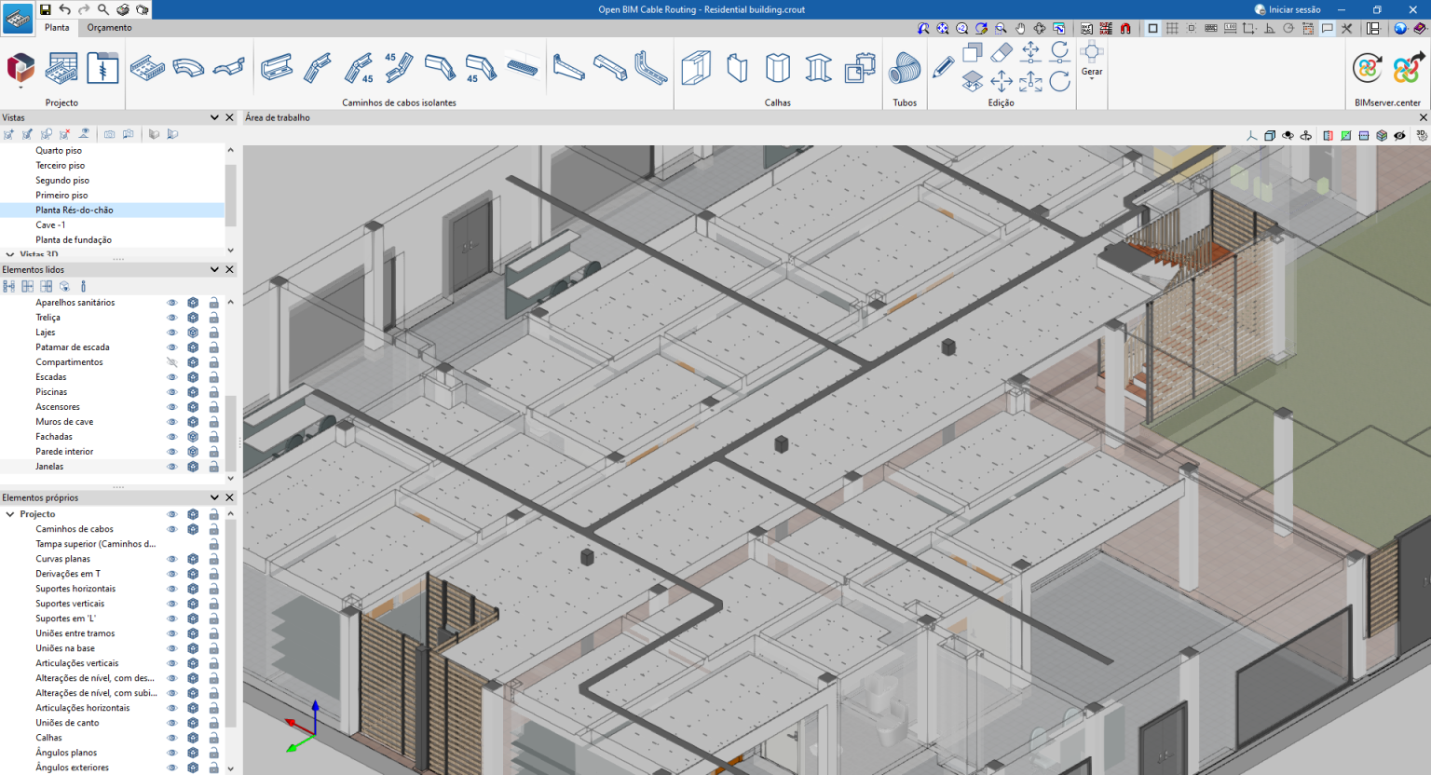Click the Save floppy disk icon
Viewport: 1431px width, 775px height.
pos(45,9)
